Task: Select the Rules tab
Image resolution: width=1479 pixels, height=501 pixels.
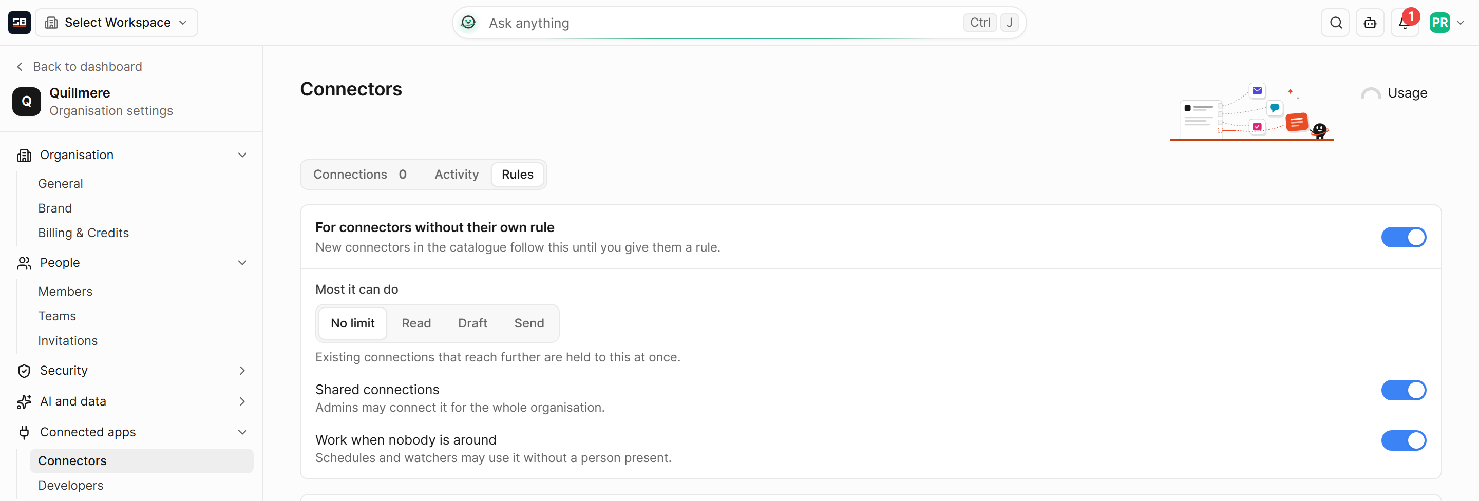Action: tap(517, 175)
